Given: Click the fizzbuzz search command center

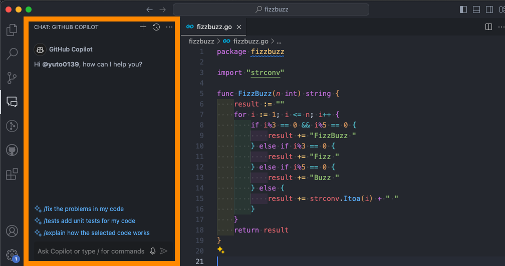Looking at the screenshot, I should (x=271, y=9).
